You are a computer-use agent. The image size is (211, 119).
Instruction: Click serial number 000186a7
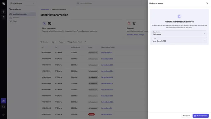(x=74, y=90)
